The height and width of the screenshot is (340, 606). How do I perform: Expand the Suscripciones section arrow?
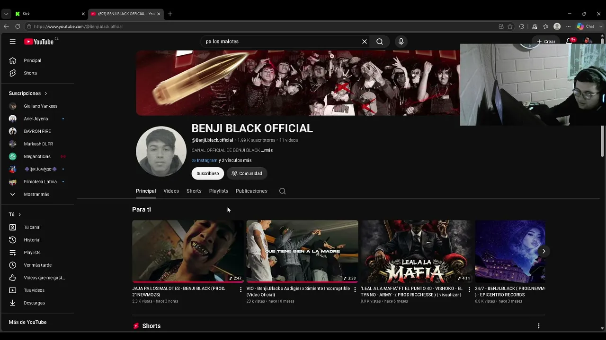pos(45,93)
